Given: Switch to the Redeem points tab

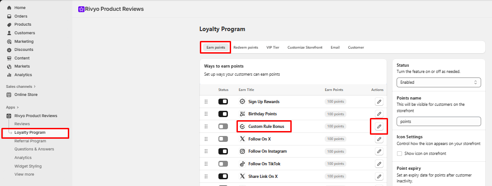Looking at the screenshot, I should pyautogui.click(x=246, y=48).
